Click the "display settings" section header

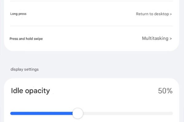pos(25,69)
